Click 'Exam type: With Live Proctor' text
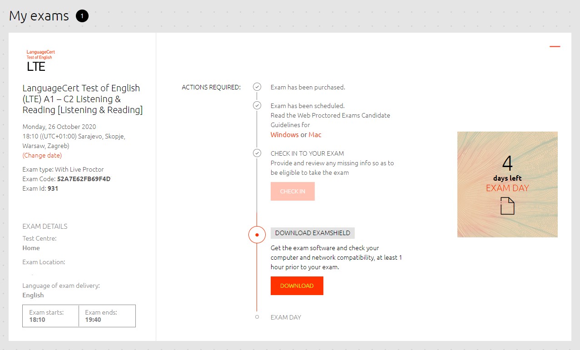Screen dimensions: 580x350 (x=63, y=169)
